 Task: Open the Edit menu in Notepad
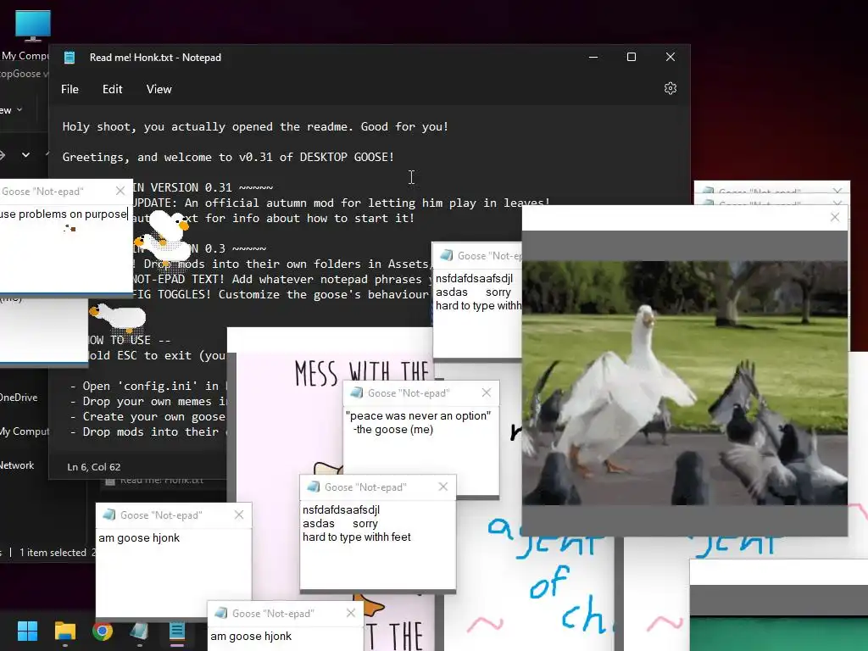point(113,89)
